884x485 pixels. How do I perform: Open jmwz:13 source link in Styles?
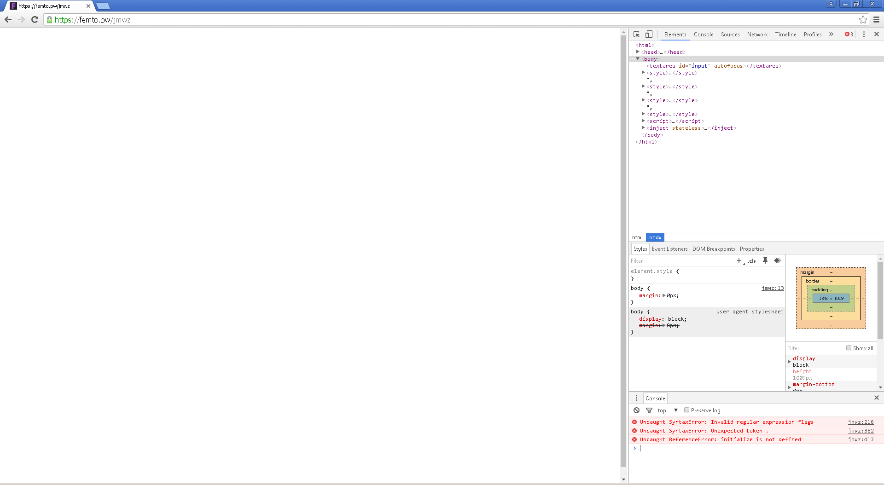[773, 288]
